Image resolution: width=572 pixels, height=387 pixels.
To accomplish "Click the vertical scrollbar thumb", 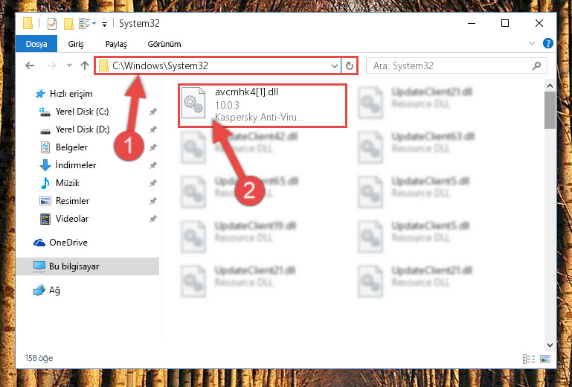I will [x=550, y=110].
